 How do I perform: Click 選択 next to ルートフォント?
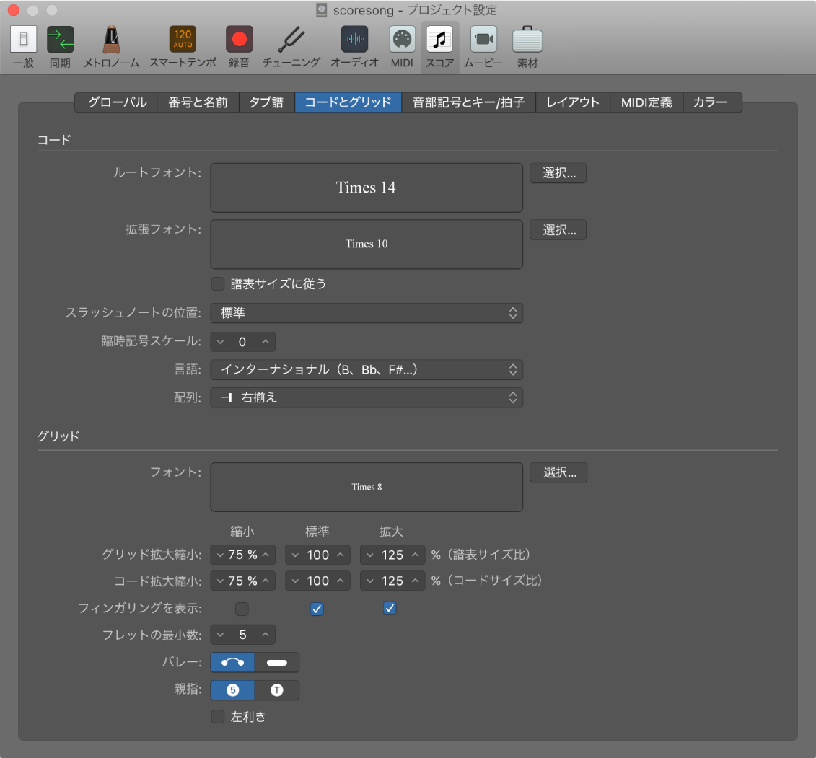(x=558, y=172)
